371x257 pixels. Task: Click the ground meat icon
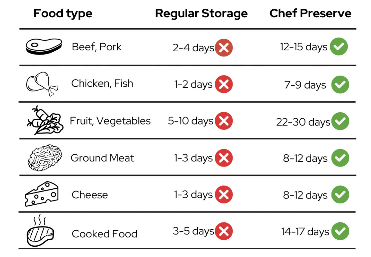45,158
